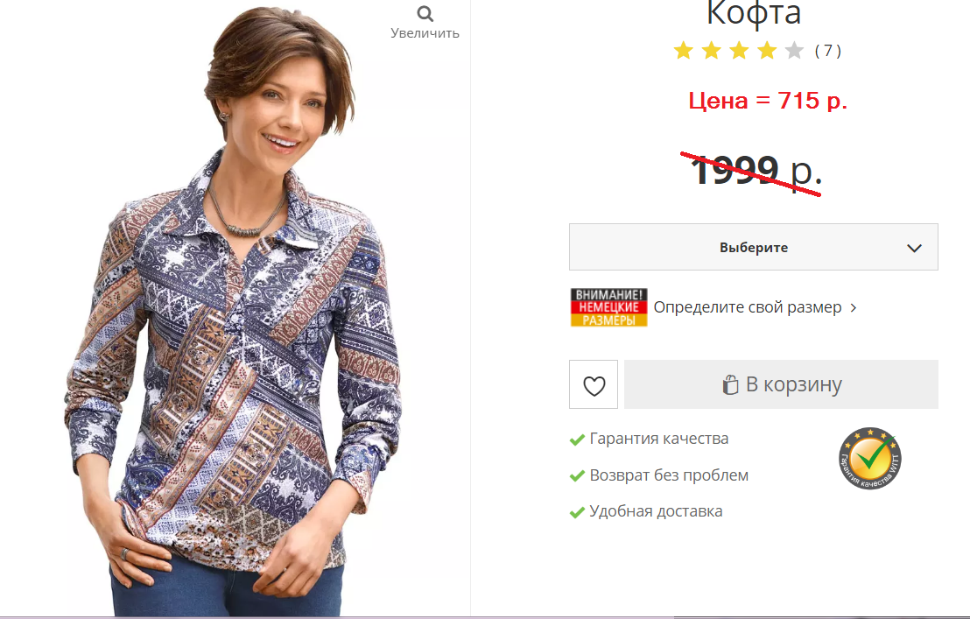
Task: Expand the size guide arrow after Определите свой размер
Action: 854,307
